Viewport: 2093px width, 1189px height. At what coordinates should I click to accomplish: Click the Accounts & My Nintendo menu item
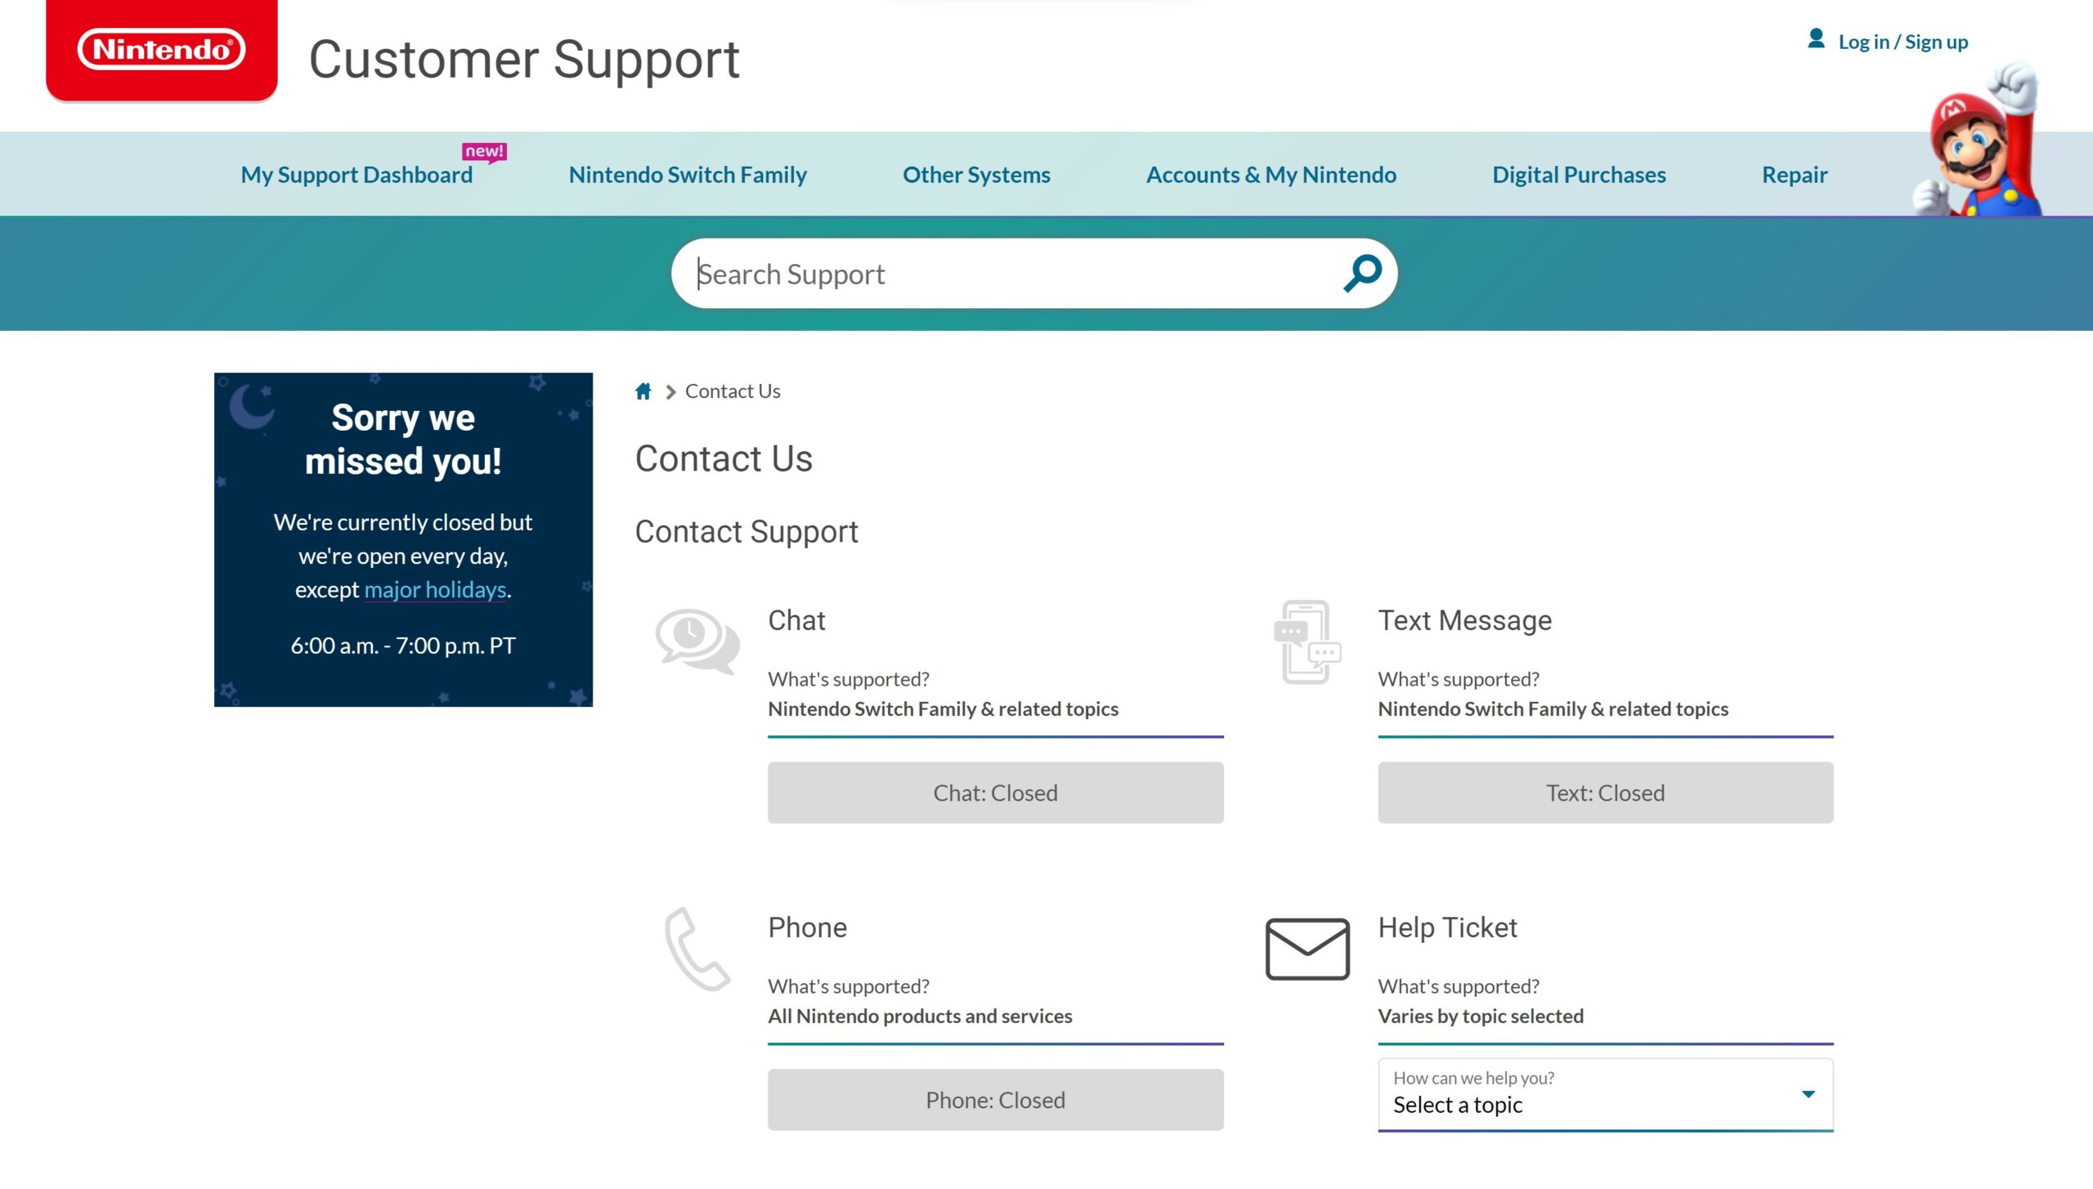point(1270,174)
